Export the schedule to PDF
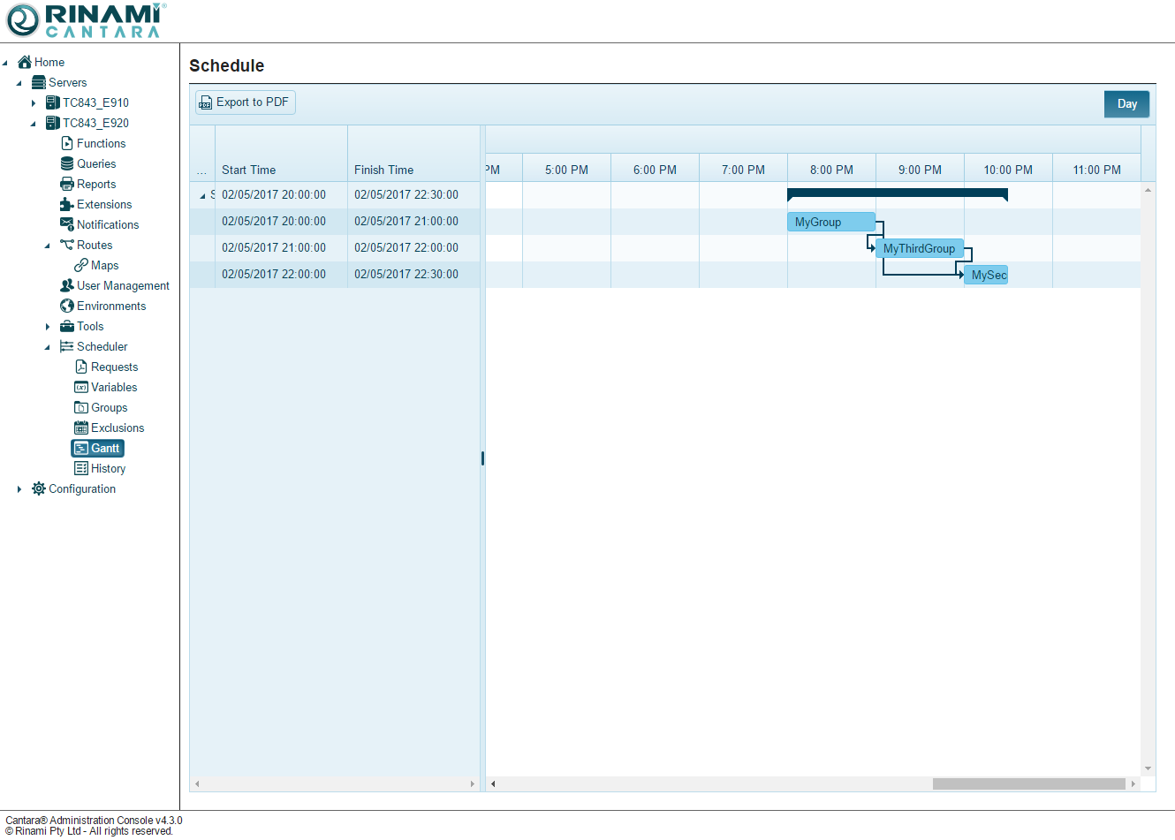The image size is (1175, 840). tap(245, 102)
